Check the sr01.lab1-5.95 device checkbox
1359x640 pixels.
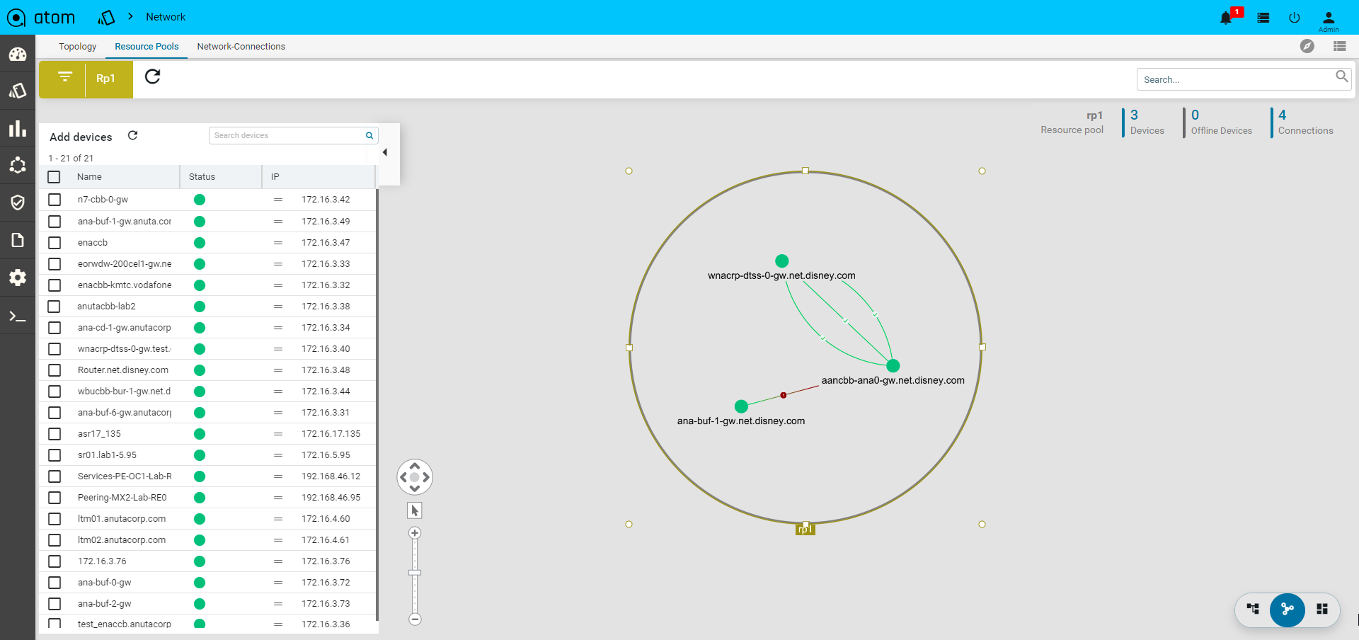point(55,455)
